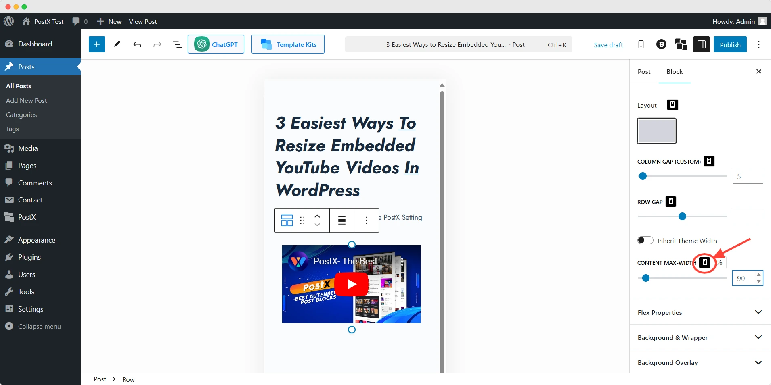Open the block alignment option
Image resolution: width=771 pixels, height=385 pixels.
pos(342,221)
